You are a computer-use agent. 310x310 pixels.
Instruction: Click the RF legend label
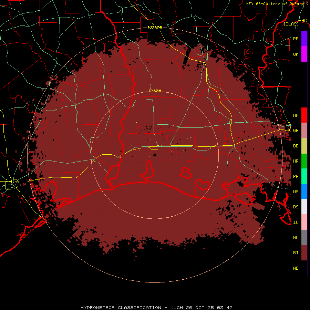(x=296, y=39)
